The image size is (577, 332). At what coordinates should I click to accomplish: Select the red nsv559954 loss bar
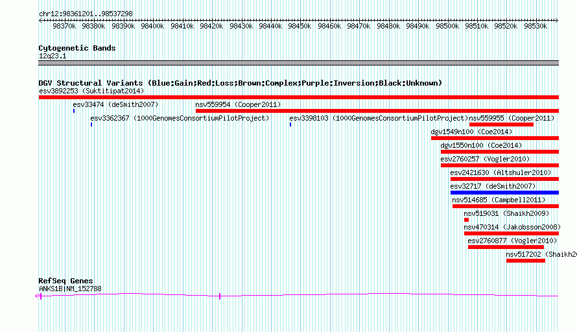point(377,111)
